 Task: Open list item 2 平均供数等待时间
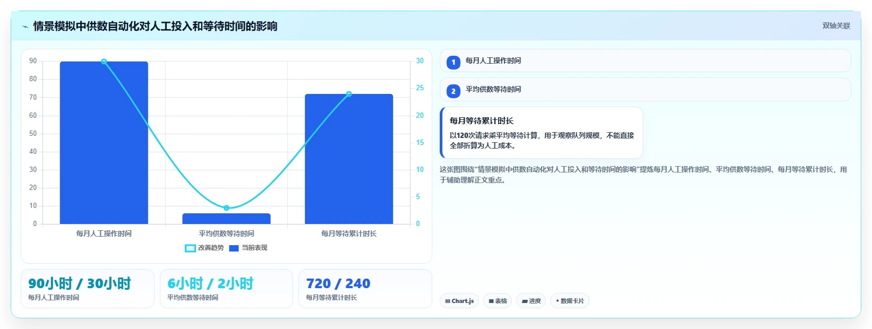[645, 89]
